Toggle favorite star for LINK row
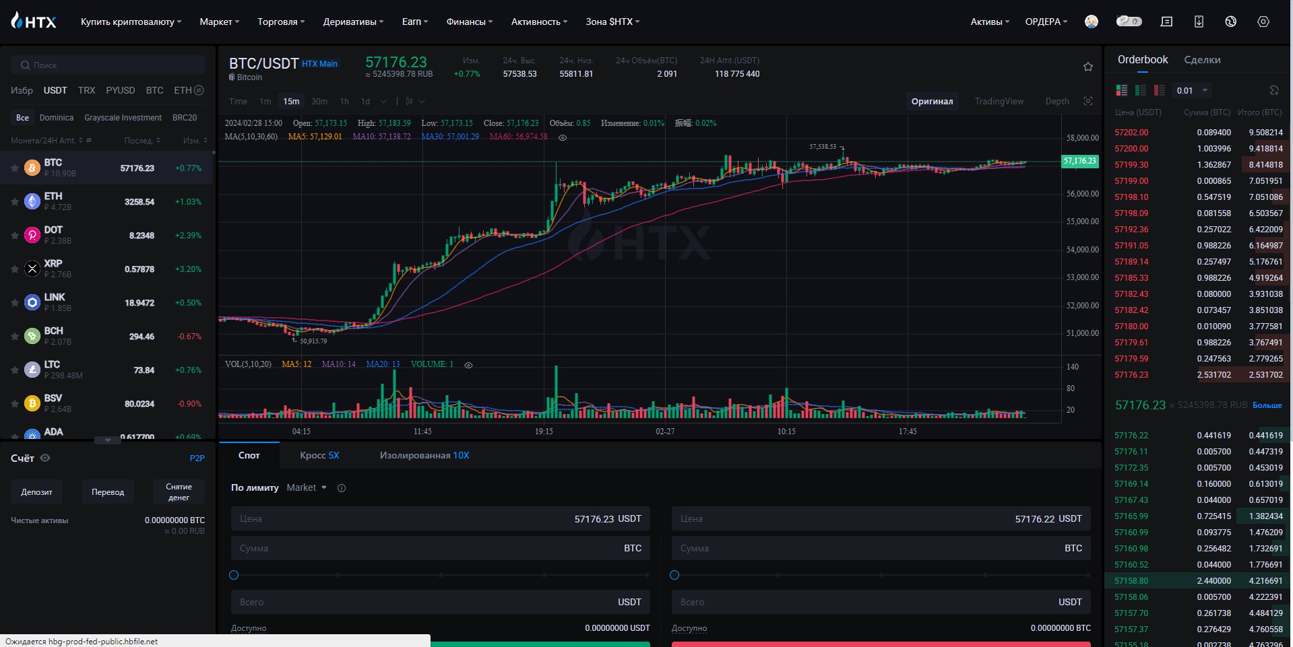 [15, 303]
